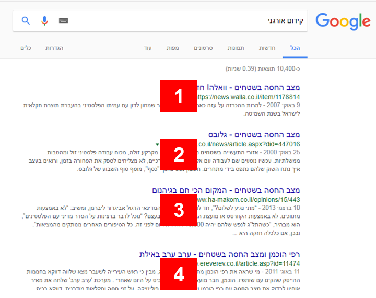This screenshot has width=376, height=298.
Task: Click the article.aspx?did=447016 URL
Action: coord(249,144)
